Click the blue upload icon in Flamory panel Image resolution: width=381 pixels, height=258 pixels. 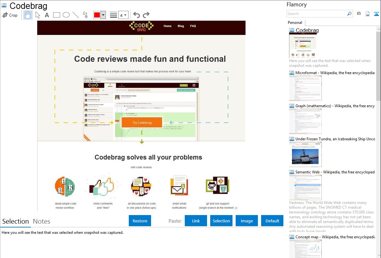coord(376,14)
